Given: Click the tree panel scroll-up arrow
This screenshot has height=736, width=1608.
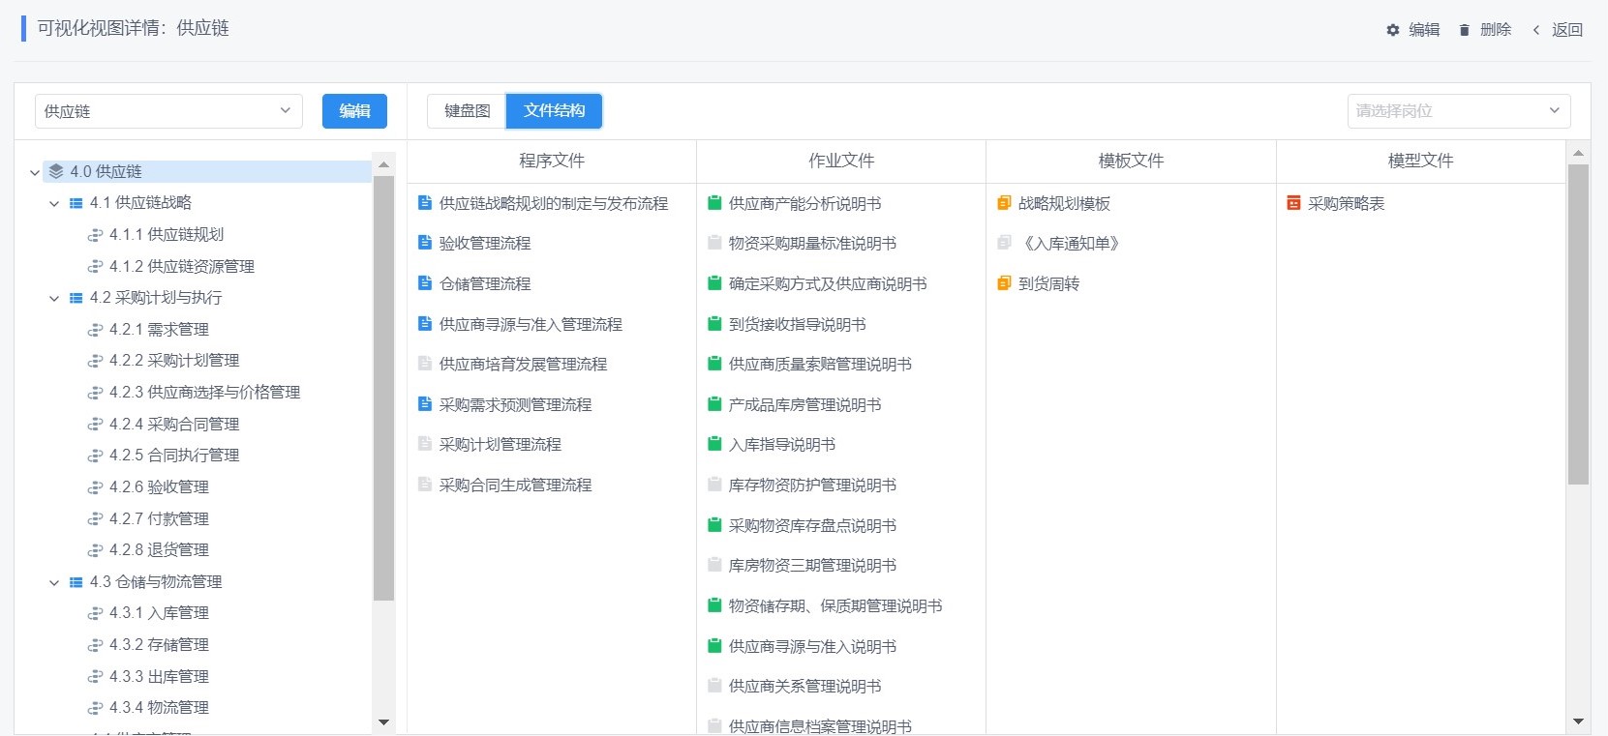Looking at the screenshot, I should click(x=383, y=164).
